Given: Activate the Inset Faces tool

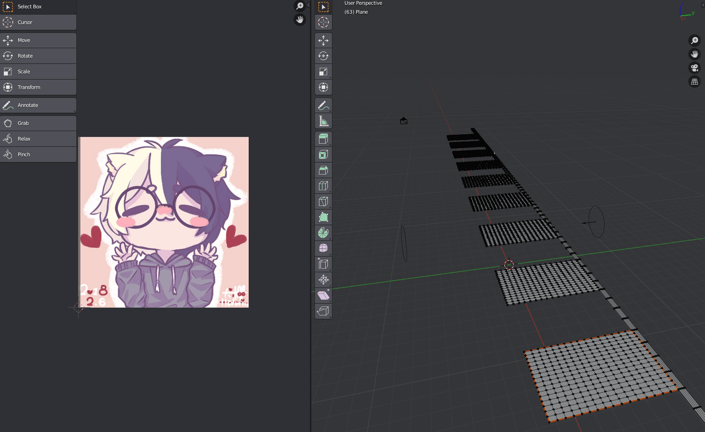Looking at the screenshot, I should tap(323, 154).
